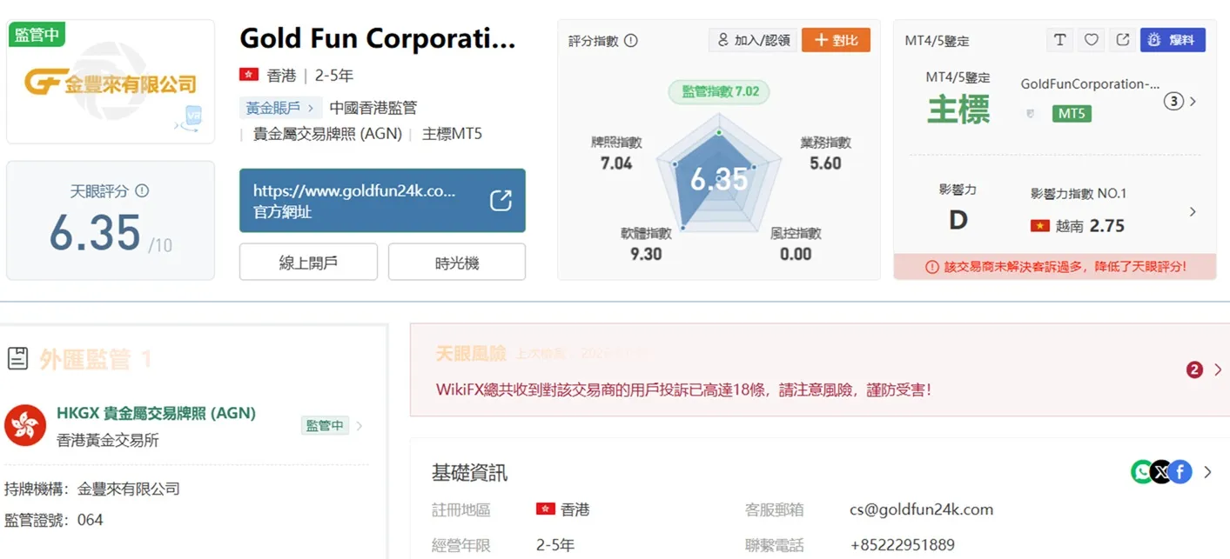The width and height of the screenshot is (1230, 559).
Task: Expand the 天眼風險 warnings chevron
Action: tap(1218, 369)
